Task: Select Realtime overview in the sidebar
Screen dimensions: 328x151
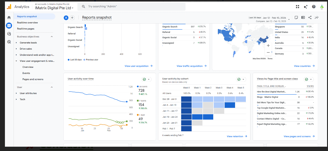Action: click(x=27, y=22)
